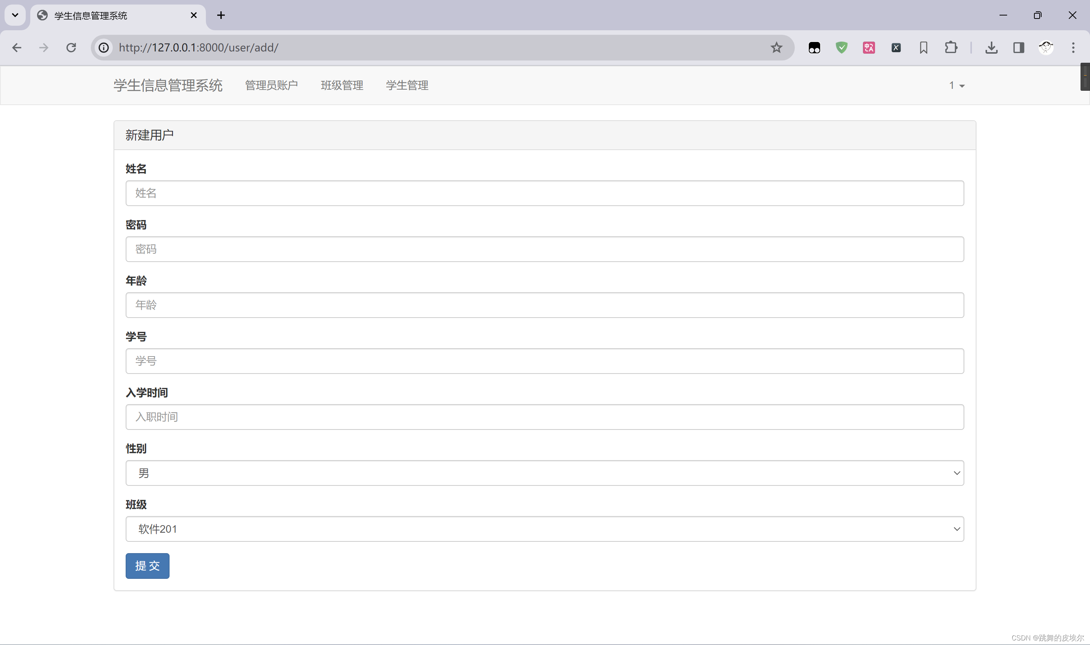
Task: Open the dark X extension icon
Action: click(896, 47)
